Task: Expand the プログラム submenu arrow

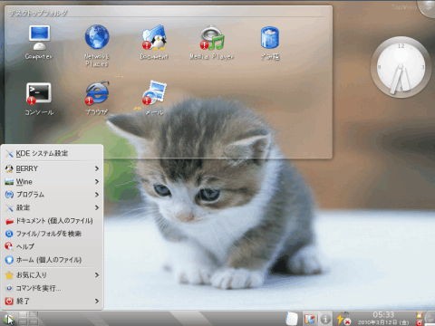Action: (x=97, y=195)
